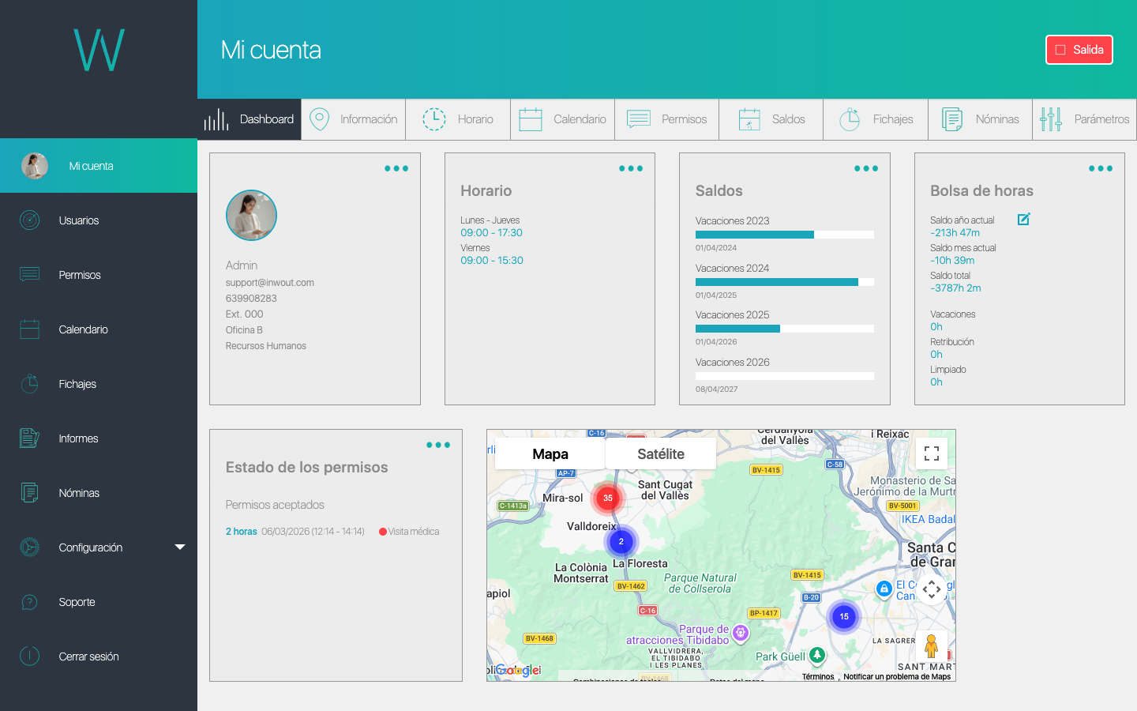Click the profile photo in the card
Viewport: 1137px width, 711px height.
(251, 215)
